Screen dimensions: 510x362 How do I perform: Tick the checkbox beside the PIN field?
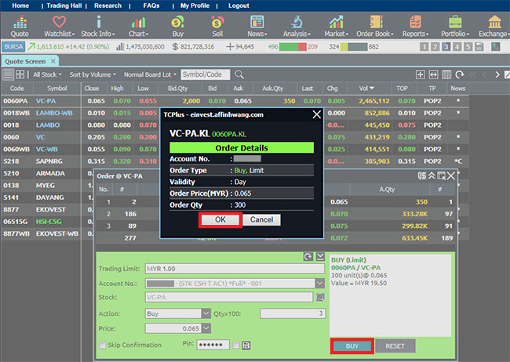click(235, 346)
